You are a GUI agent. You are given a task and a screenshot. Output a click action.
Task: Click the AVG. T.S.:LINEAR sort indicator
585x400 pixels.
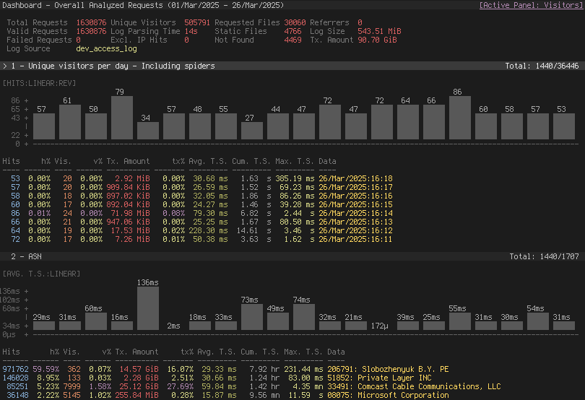coord(41,274)
